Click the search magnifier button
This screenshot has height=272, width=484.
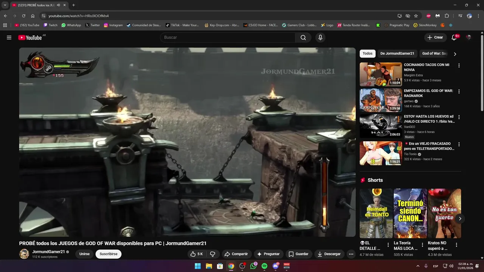coord(303,37)
